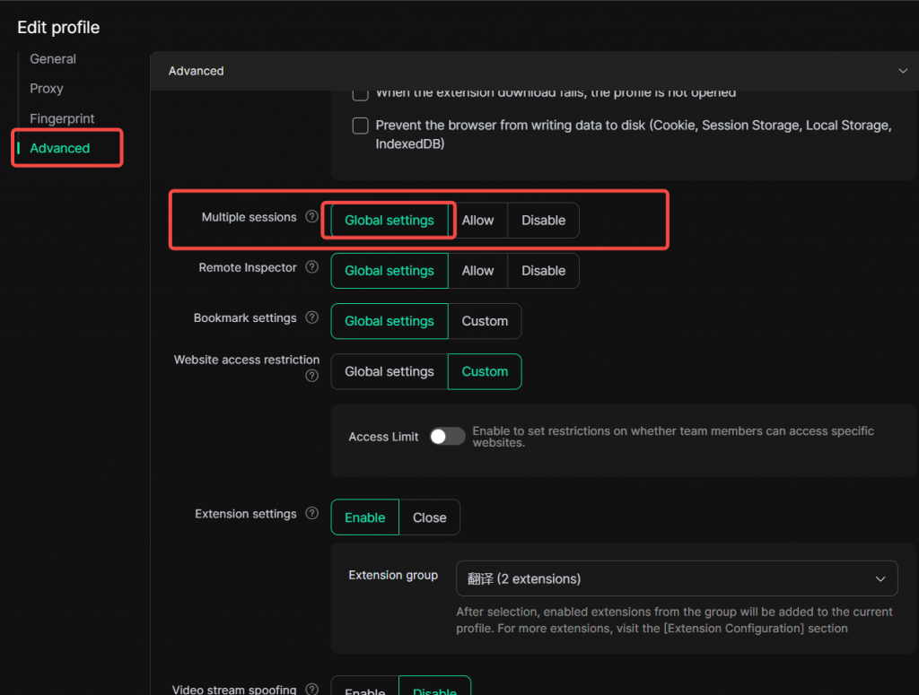Click the 'Edit profile' heading
The image size is (919, 695).
[x=58, y=28]
